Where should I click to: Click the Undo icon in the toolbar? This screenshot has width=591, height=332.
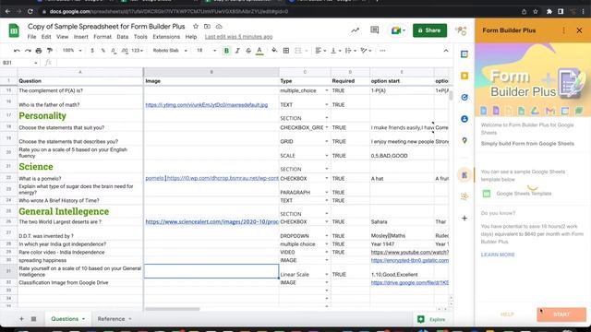click(17, 51)
